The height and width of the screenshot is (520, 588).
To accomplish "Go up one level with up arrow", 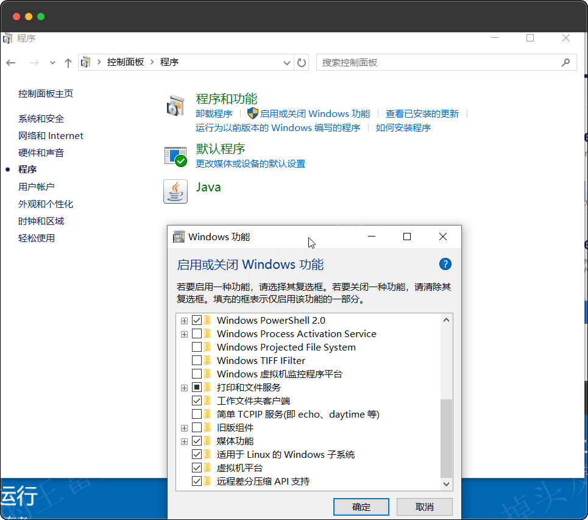I will [68, 63].
